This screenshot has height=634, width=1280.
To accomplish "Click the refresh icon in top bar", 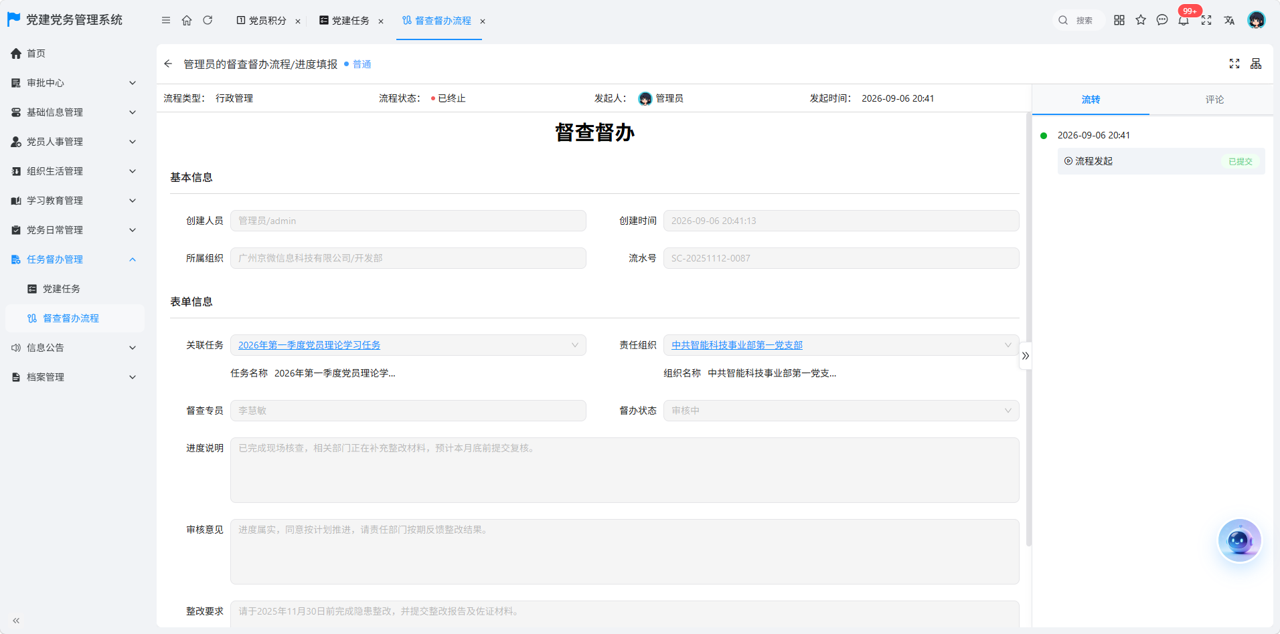I will (208, 20).
